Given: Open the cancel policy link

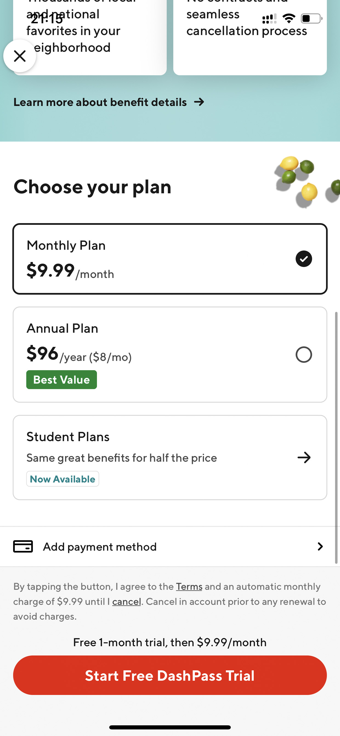Looking at the screenshot, I should point(126,602).
